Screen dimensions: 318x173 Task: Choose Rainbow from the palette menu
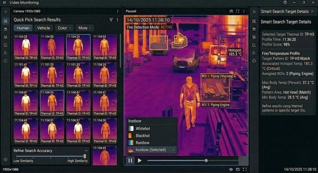click(x=152, y=143)
